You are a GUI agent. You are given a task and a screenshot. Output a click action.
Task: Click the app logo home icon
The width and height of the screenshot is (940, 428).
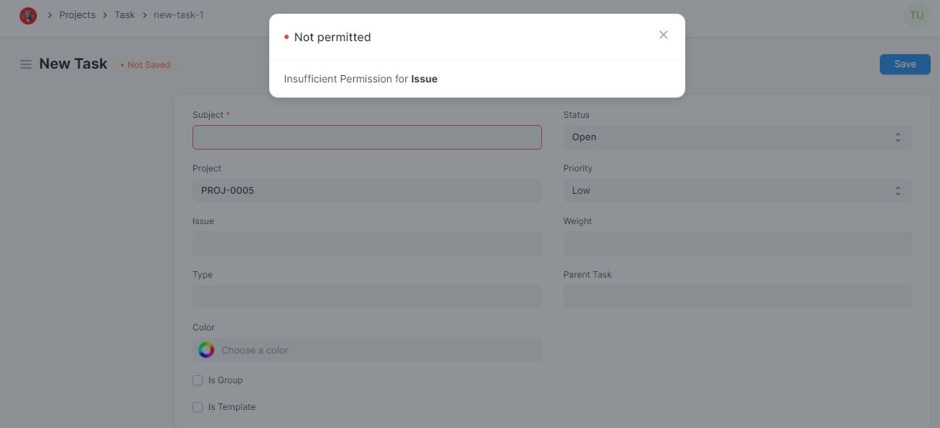tap(28, 15)
